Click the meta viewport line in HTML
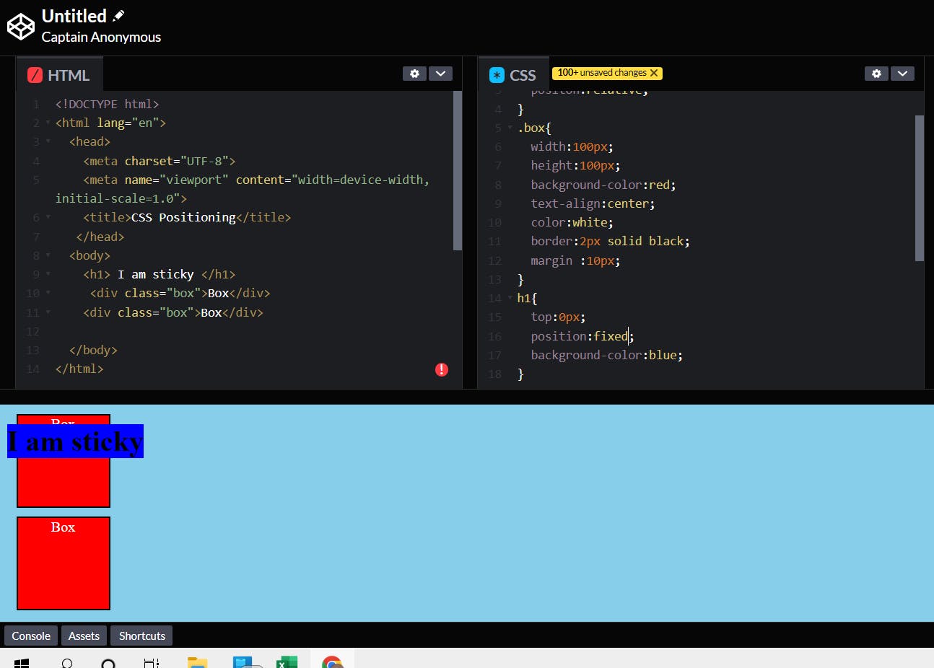This screenshot has width=934, height=668. (x=243, y=189)
